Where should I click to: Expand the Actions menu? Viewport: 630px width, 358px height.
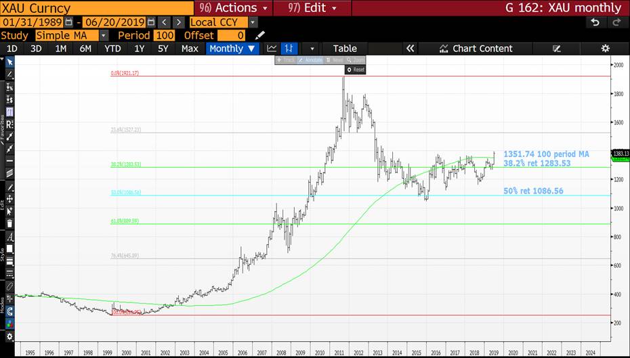click(x=233, y=7)
